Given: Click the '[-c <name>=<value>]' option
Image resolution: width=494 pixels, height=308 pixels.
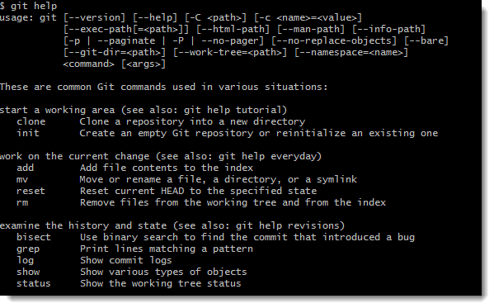Looking at the screenshot, I should [x=308, y=17].
